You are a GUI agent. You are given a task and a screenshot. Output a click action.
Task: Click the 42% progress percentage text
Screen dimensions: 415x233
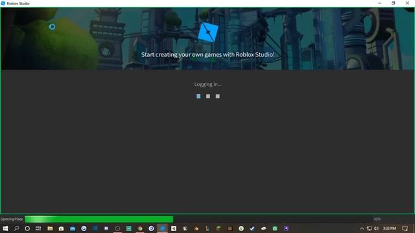pyautogui.click(x=377, y=219)
